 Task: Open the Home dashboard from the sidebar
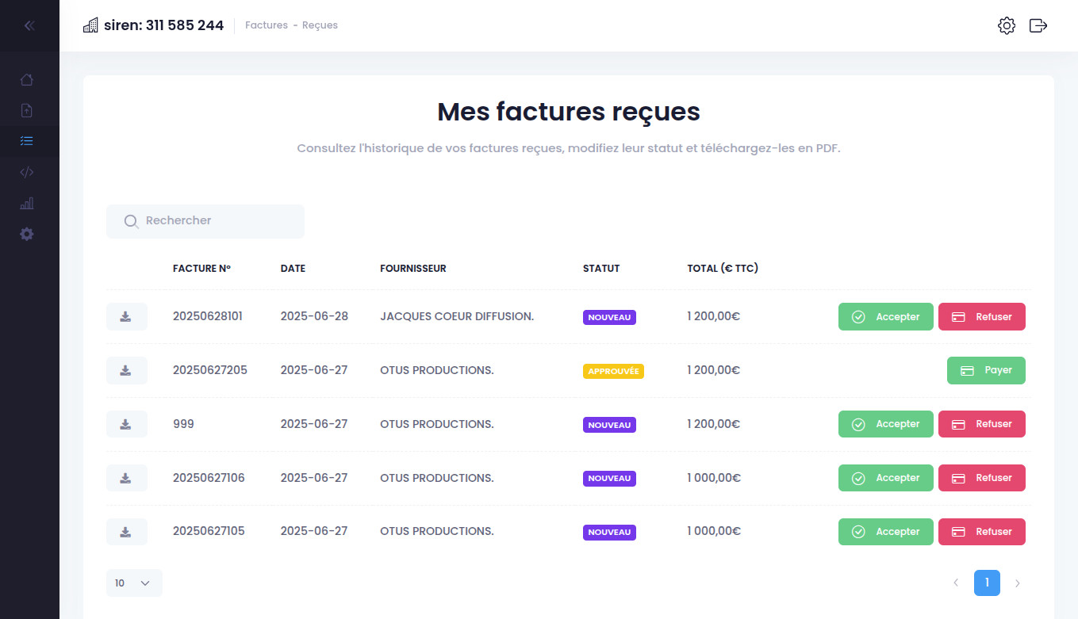[27, 79]
